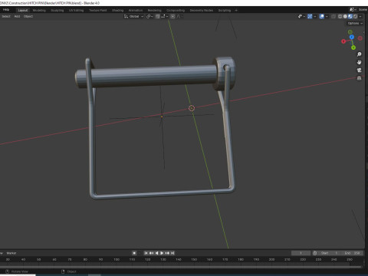Open the Options dropdown in viewport

click(x=355, y=23)
